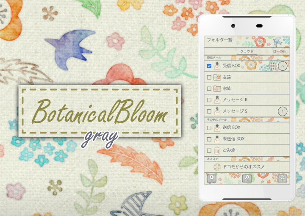305x216 pixels.
Task: Tap the 家族 folder icon
Action: [x=217, y=89]
